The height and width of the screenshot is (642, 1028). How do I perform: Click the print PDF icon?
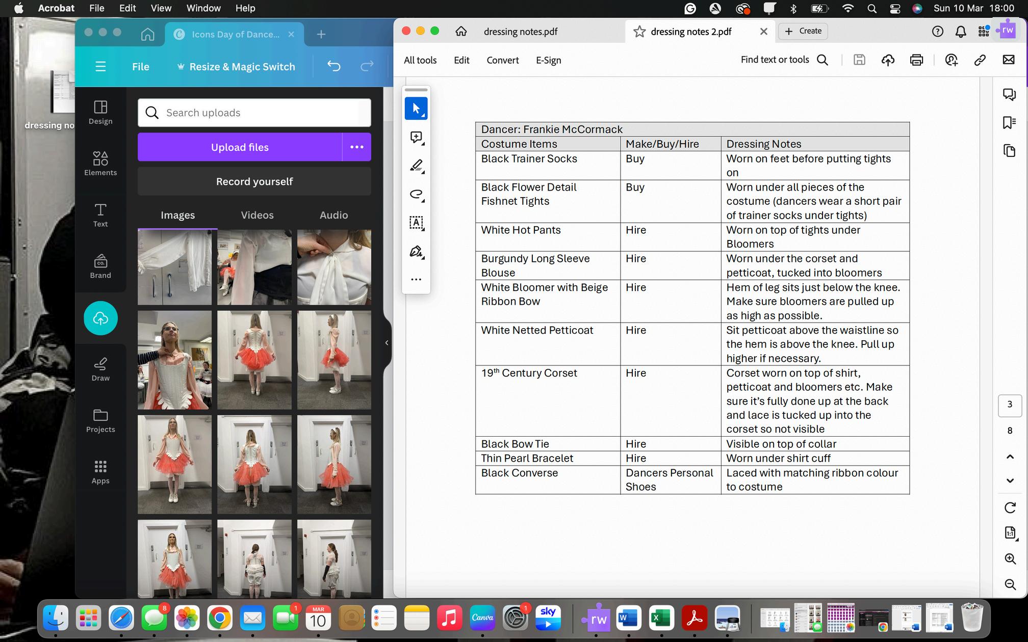(916, 60)
